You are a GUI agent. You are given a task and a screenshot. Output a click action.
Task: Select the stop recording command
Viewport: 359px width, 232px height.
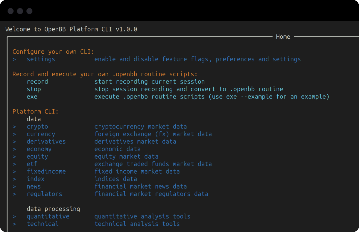34,89
